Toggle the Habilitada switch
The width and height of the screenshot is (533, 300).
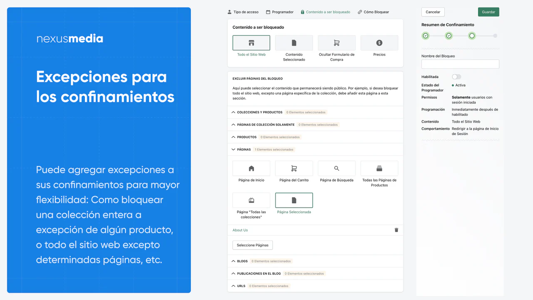[x=456, y=77]
